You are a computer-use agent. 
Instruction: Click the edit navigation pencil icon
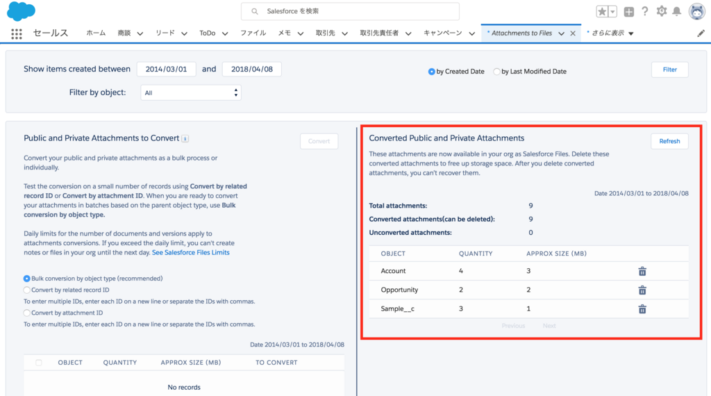click(701, 33)
